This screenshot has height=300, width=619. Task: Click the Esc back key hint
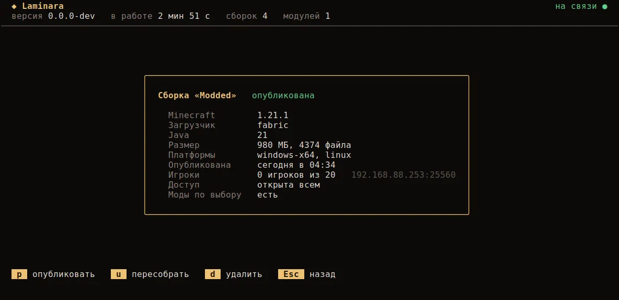(291, 274)
